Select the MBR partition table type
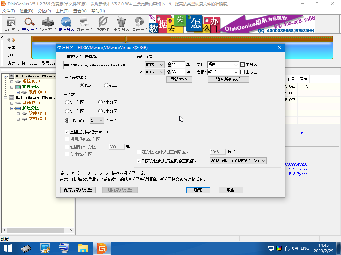341x255 pixels. pos(82,85)
